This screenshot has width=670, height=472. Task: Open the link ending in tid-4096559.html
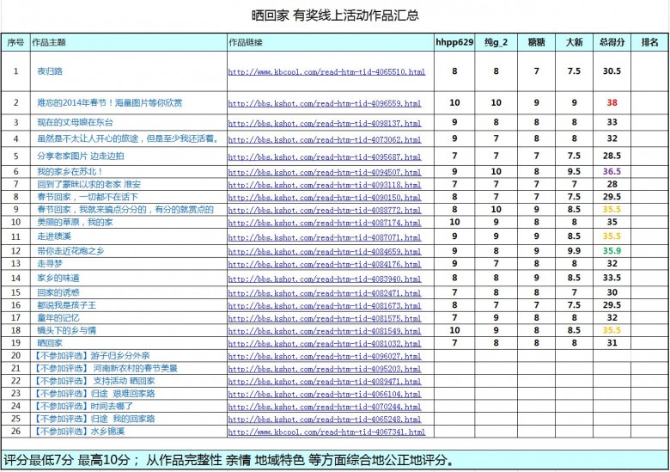(325, 103)
